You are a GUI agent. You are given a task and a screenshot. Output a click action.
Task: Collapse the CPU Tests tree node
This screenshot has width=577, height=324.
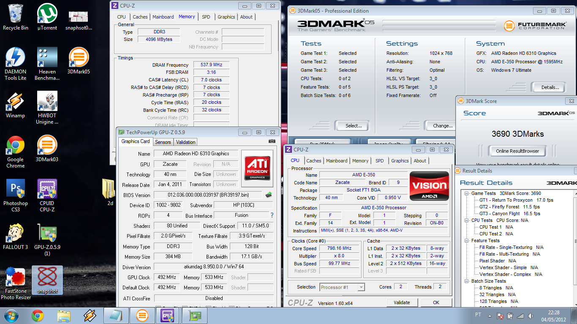467,220
